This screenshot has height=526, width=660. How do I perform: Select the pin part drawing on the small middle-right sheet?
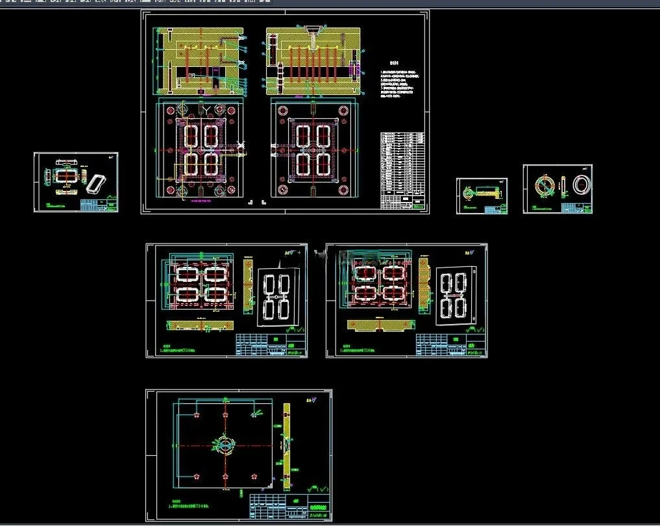(x=483, y=194)
